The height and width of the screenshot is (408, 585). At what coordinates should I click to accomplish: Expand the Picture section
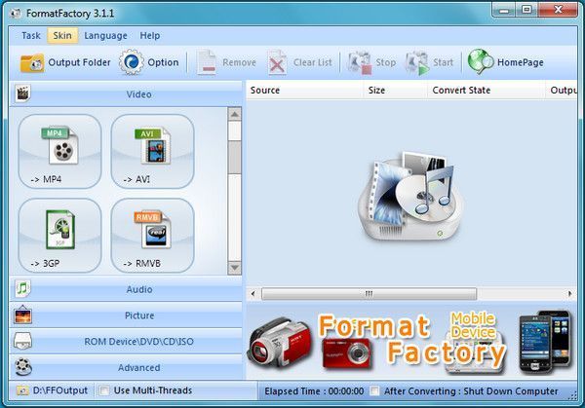click(x=126, y=315)
